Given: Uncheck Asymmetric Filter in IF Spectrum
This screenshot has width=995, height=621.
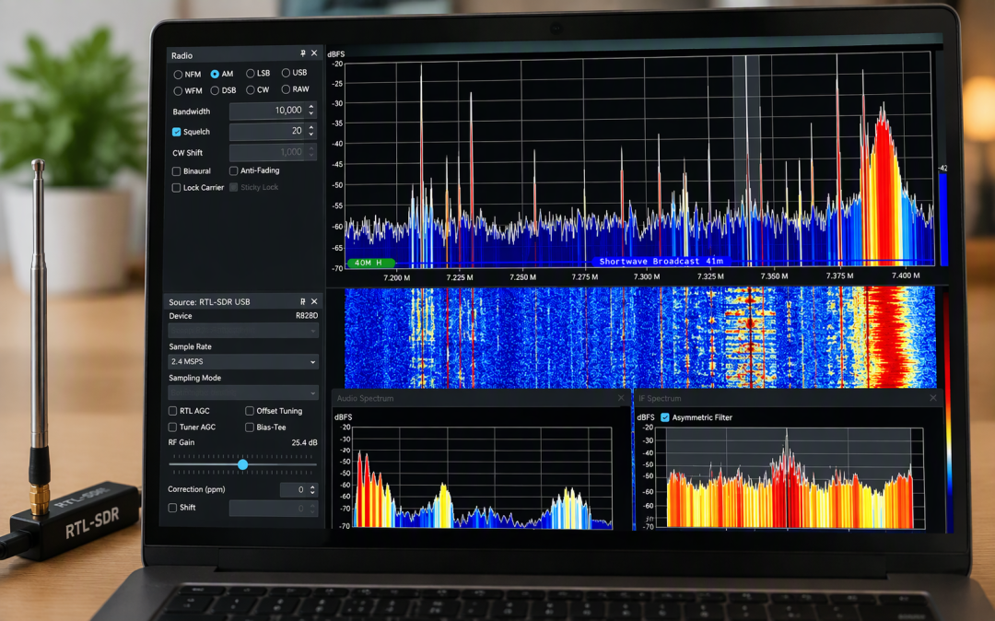Looking at the screenshot, I should (x=665, y=417).
